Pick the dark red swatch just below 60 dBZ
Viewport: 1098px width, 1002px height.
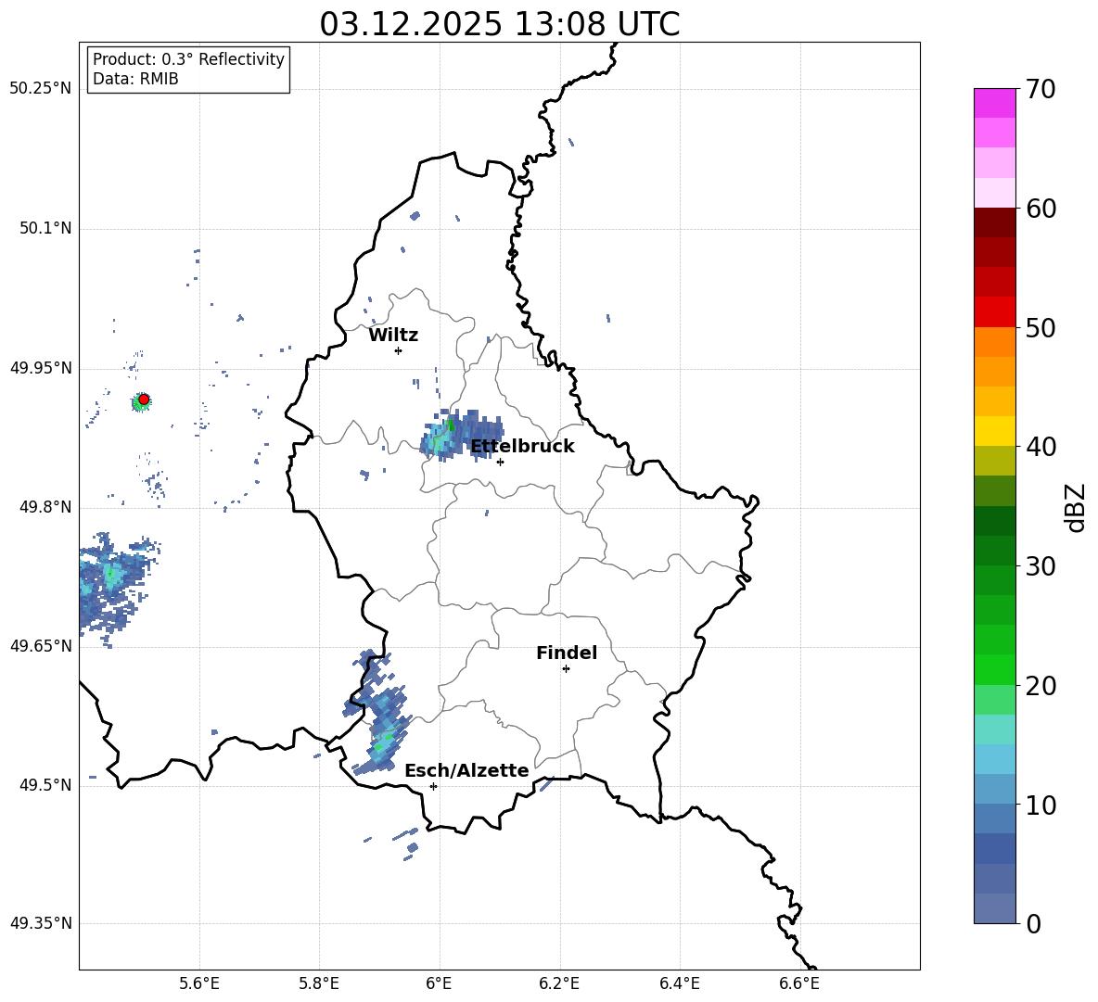[x=994, y=222]
